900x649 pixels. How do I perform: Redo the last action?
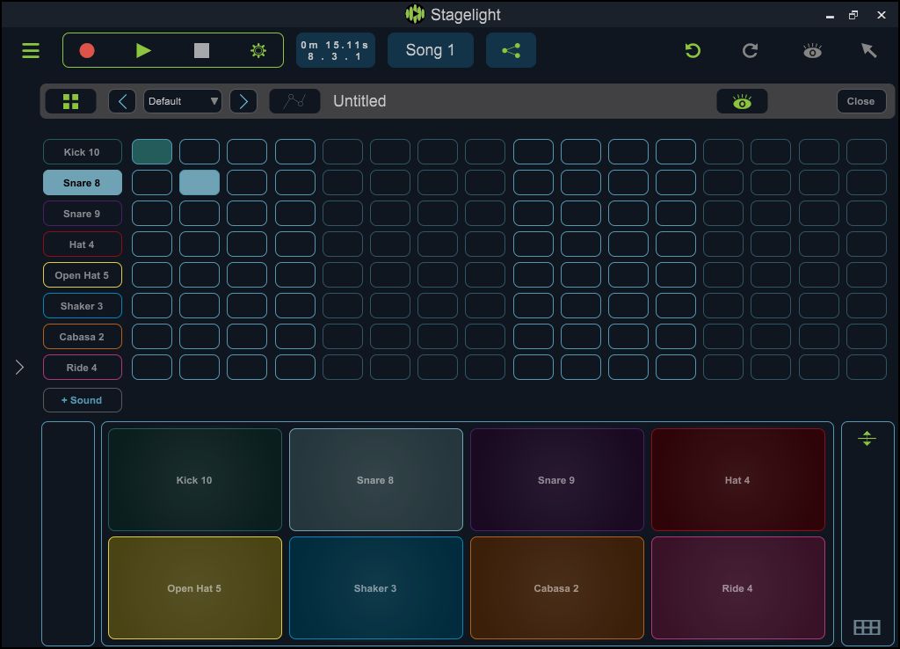(750, 50)
